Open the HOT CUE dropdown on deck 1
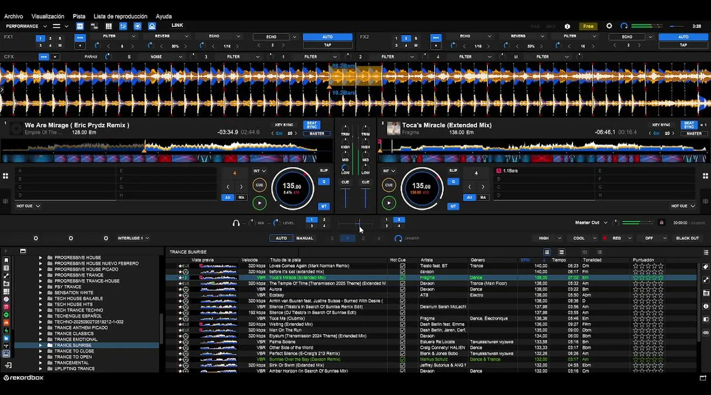Image resolution: width=711 pixels, height=395 pixels. [28, 206]
